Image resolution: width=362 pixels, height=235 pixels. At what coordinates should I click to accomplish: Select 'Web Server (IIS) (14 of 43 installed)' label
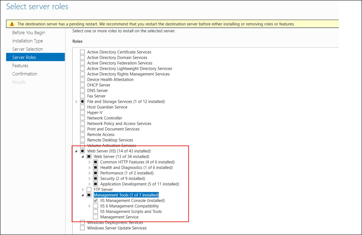119,151
